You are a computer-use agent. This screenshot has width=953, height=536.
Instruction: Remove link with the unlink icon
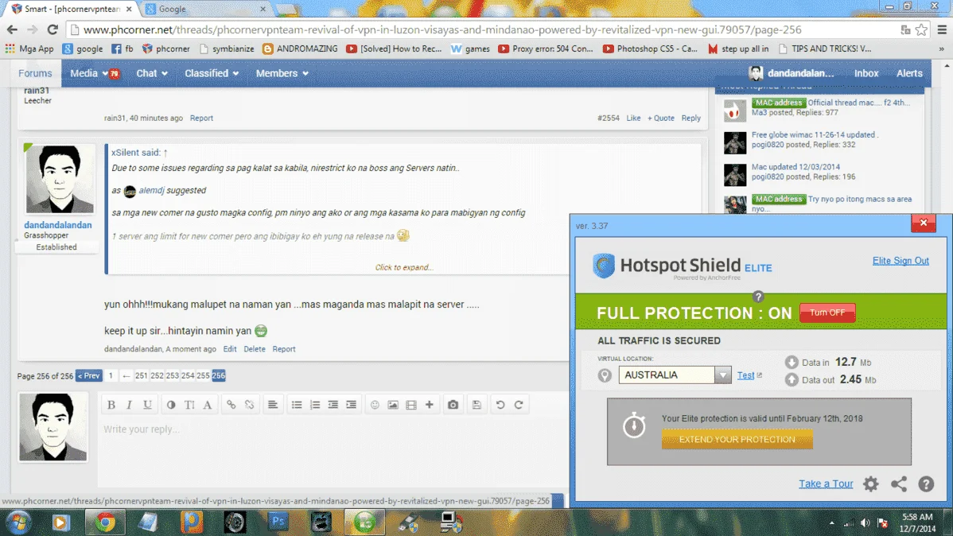249,405
